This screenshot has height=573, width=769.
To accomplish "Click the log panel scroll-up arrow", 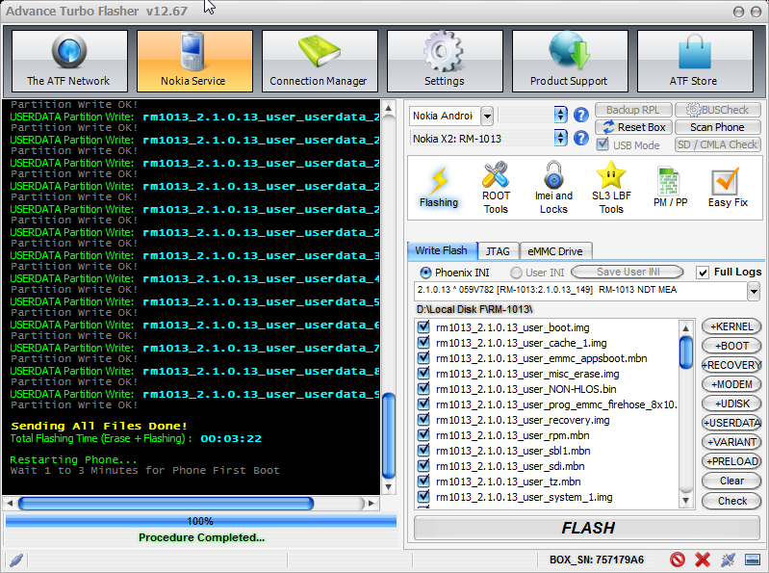I will 389,109.
